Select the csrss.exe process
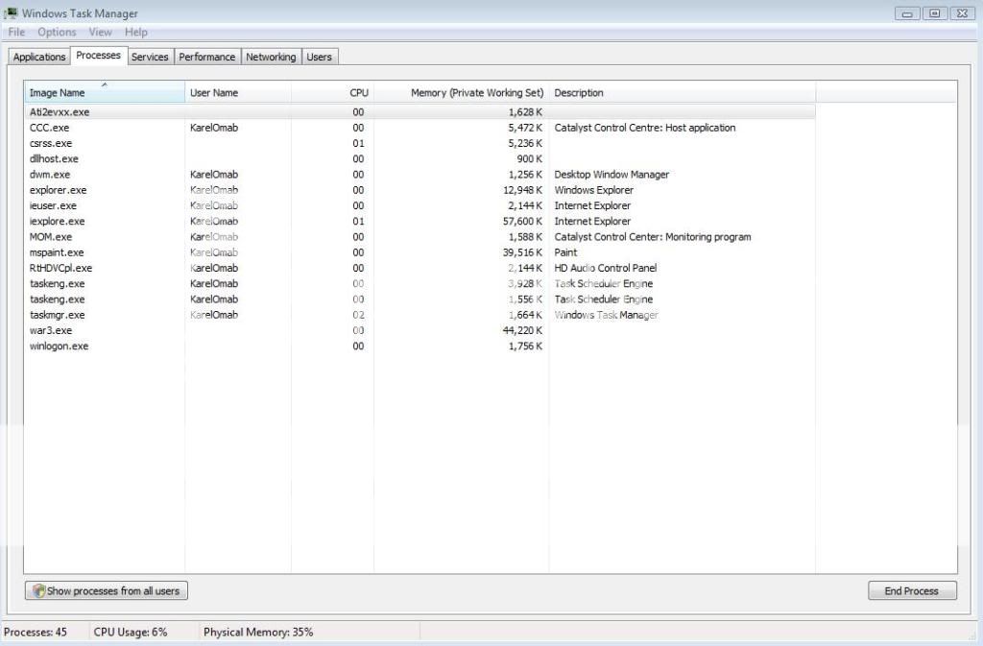 tap(420, 143)
